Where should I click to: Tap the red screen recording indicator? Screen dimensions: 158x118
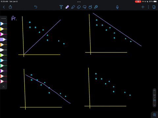click(138, 2)
